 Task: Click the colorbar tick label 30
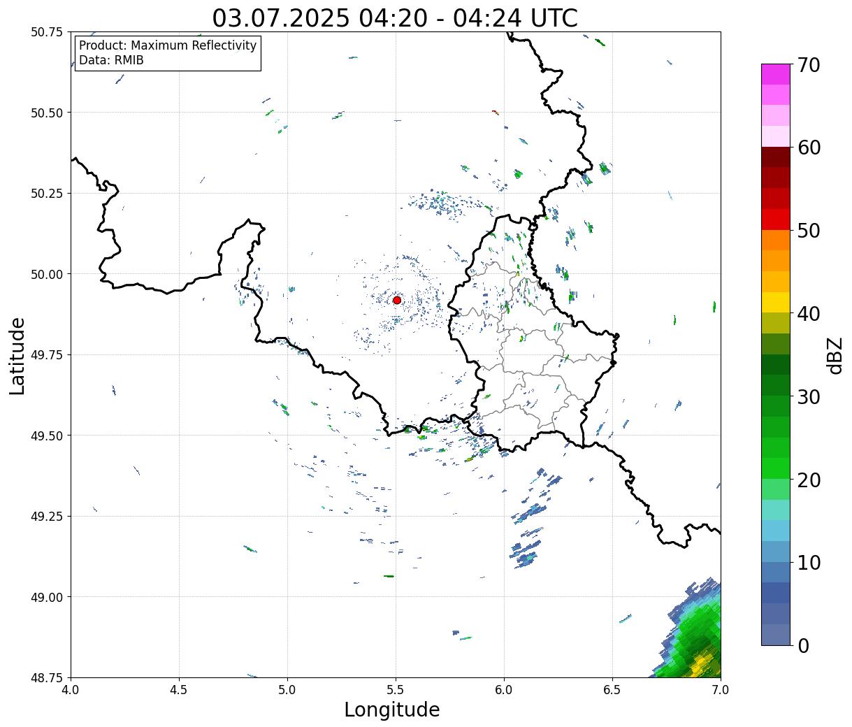[809, 397]
